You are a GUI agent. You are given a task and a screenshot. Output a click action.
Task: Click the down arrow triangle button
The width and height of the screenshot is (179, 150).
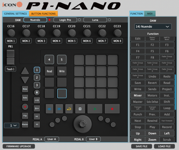tap(25, 80)
